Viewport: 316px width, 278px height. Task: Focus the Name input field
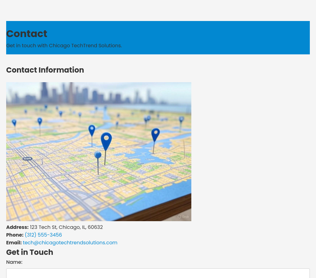158,273
